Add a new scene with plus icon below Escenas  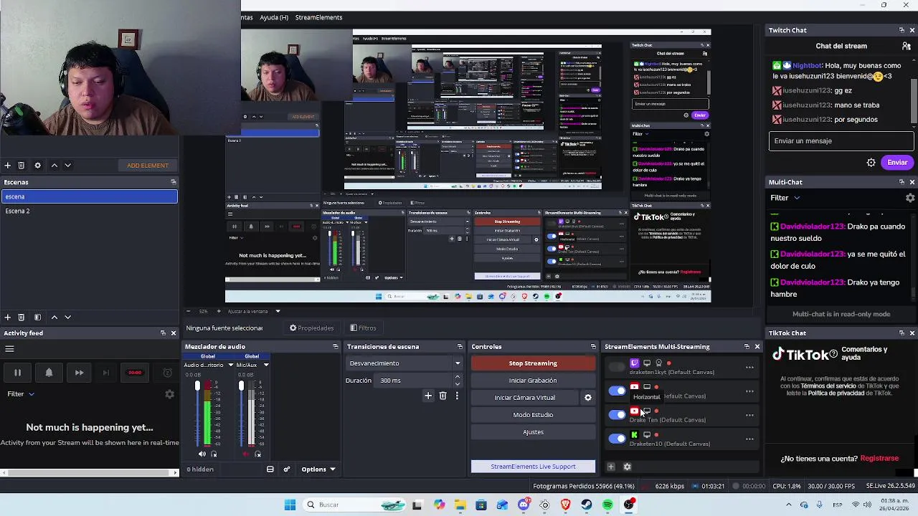(x=7, y=317)
